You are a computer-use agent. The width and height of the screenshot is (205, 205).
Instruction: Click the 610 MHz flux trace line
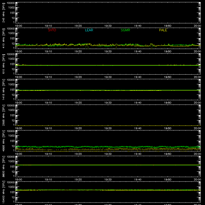(108, 65)
